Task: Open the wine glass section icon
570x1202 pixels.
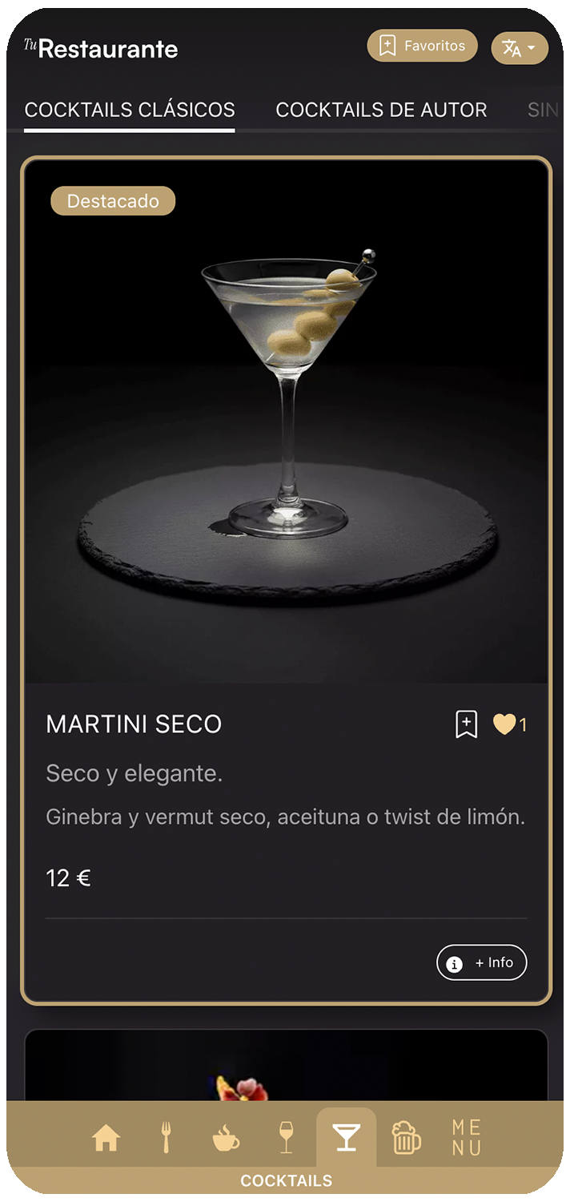Action: pyautogui.click(x=286, y=1137)
